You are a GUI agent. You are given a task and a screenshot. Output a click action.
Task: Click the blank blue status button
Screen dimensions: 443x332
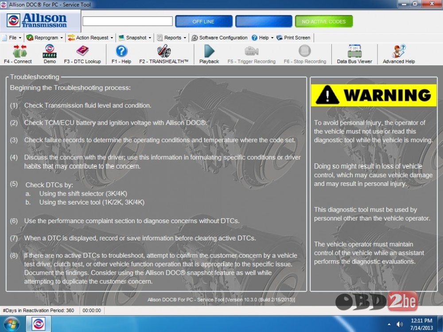click(264, 21)
